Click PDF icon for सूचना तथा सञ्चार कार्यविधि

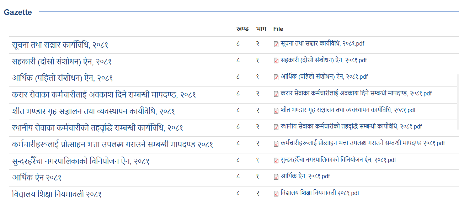(x=276, y=44)
